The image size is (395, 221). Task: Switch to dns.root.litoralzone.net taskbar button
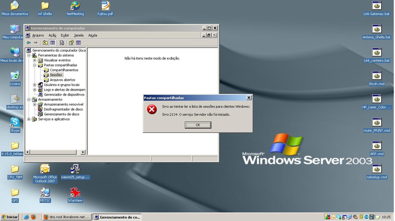(x=67, y=217)
